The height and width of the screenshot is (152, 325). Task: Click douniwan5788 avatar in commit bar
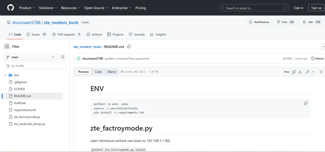(79, 59)
